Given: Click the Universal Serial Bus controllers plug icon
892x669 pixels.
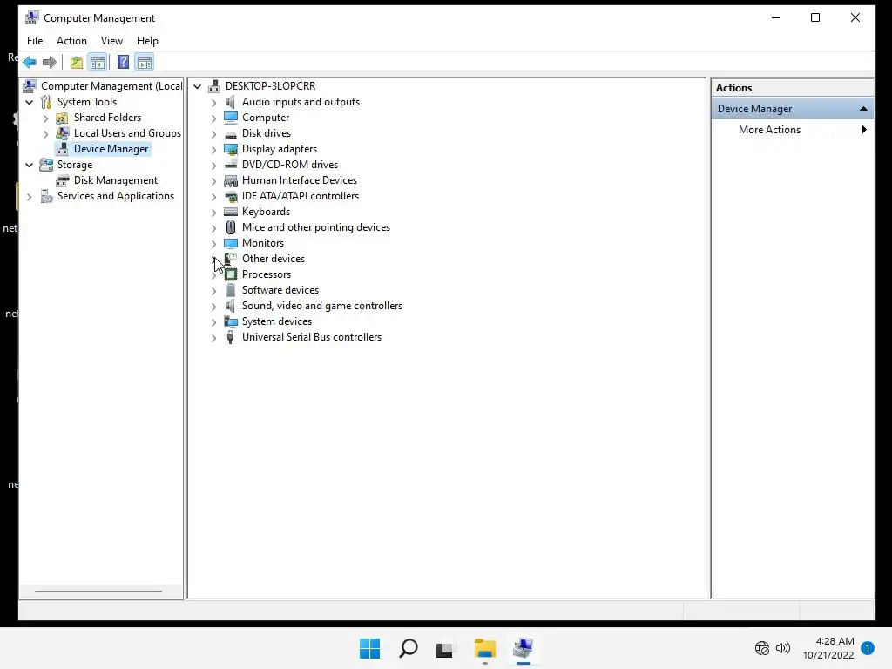Looking at the screenshot, I should [230, 337].
